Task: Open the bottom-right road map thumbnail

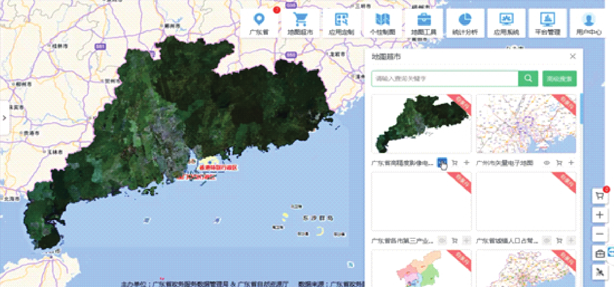Action: pos(526,268)
